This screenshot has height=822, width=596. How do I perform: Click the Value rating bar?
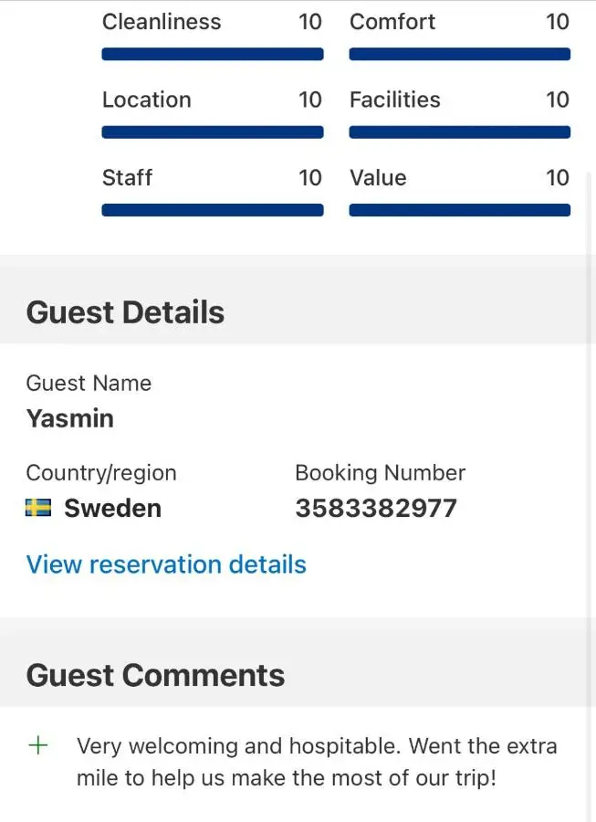click(x=459, y=210)
